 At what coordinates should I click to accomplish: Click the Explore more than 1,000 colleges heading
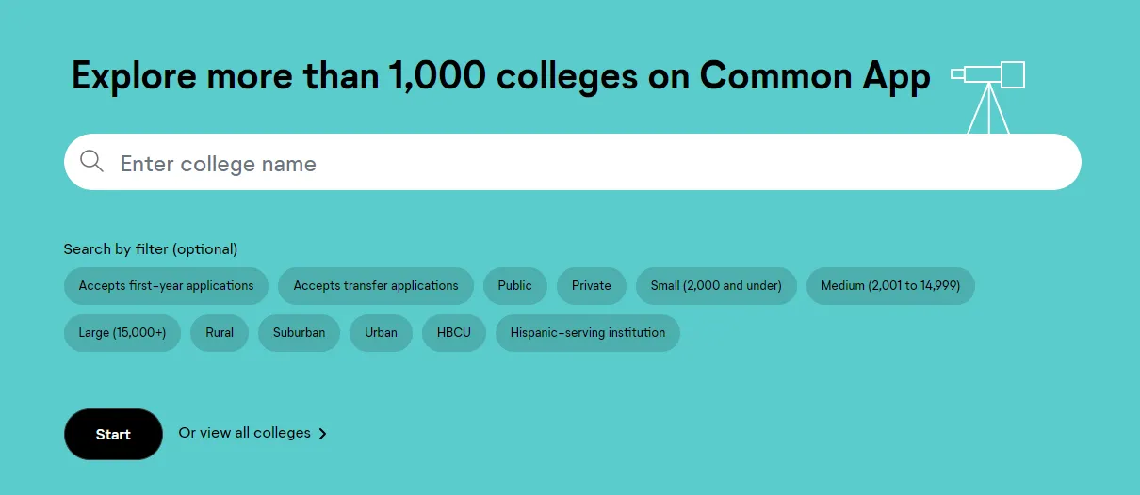[x=500, y=76]
